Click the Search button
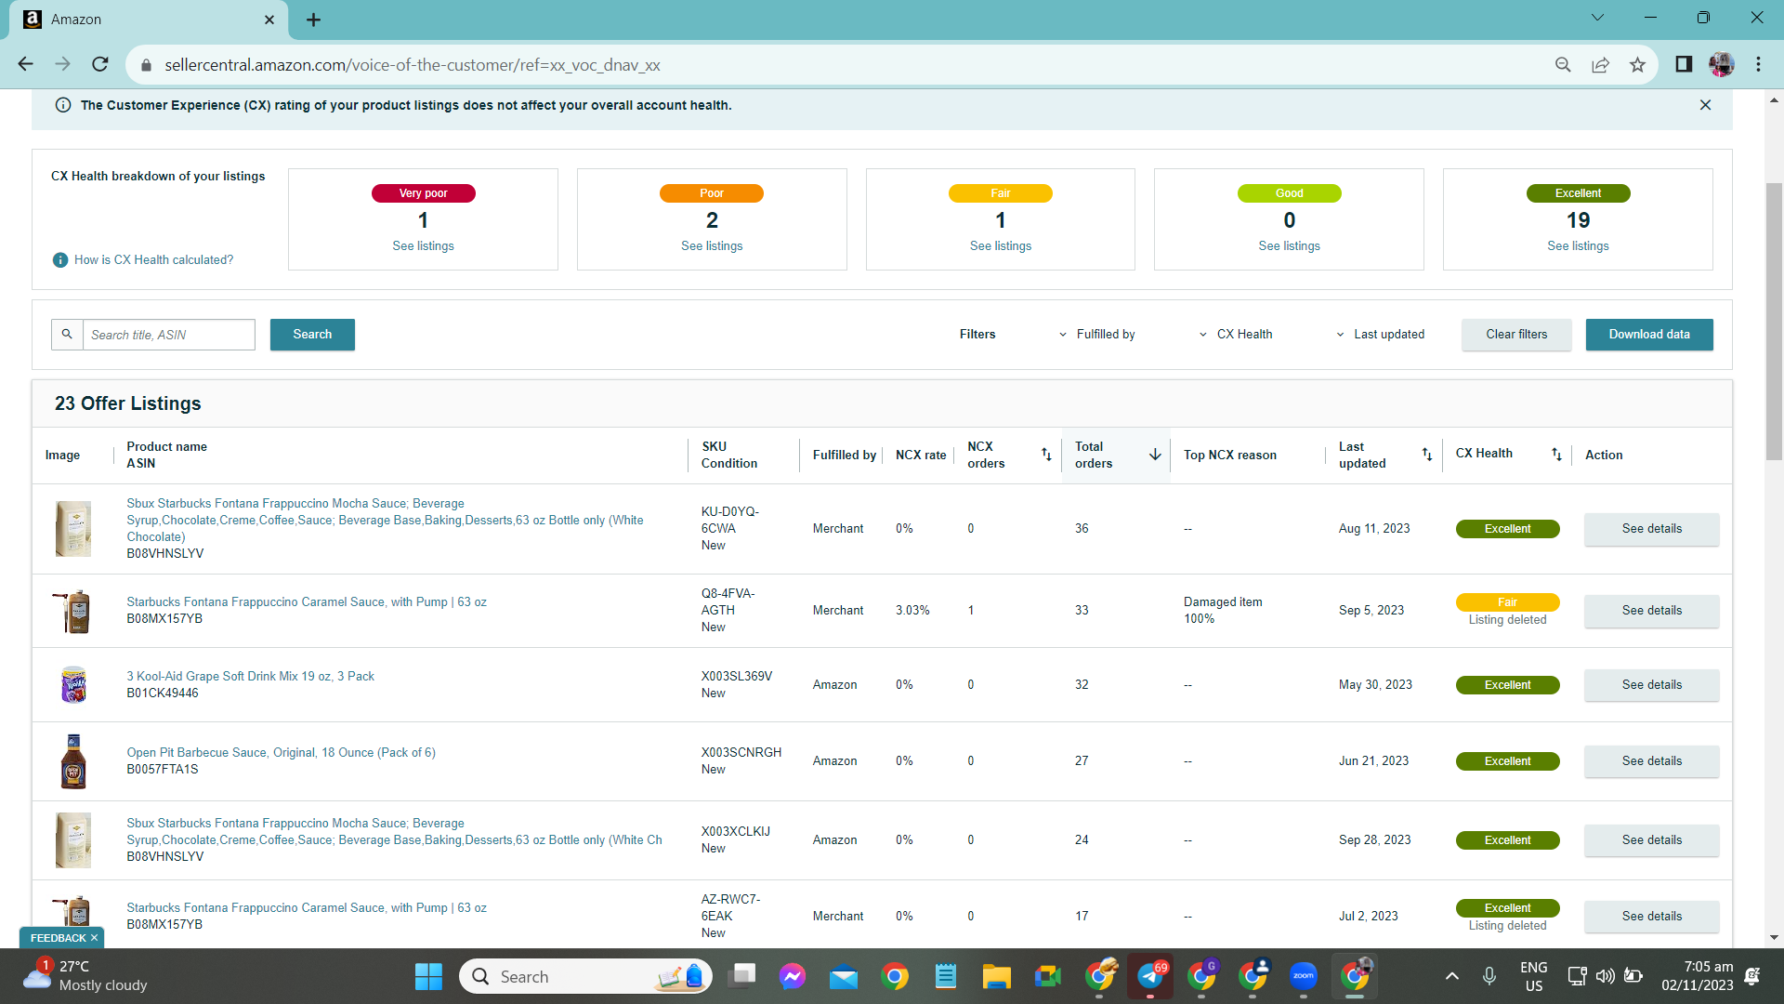1784x1004 pixels. pyautogui.click(x=312, y=334)
